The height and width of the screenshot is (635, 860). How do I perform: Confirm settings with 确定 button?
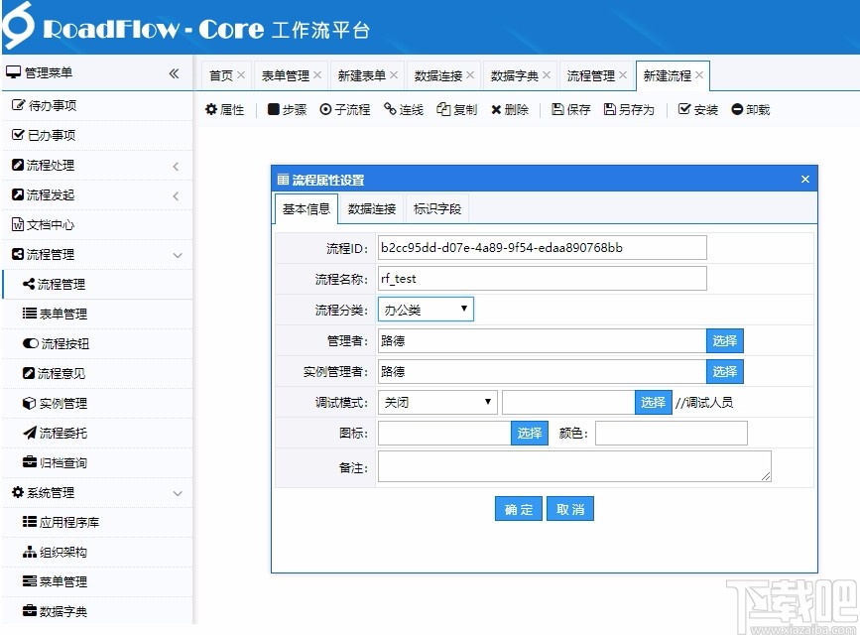point(518,508)
